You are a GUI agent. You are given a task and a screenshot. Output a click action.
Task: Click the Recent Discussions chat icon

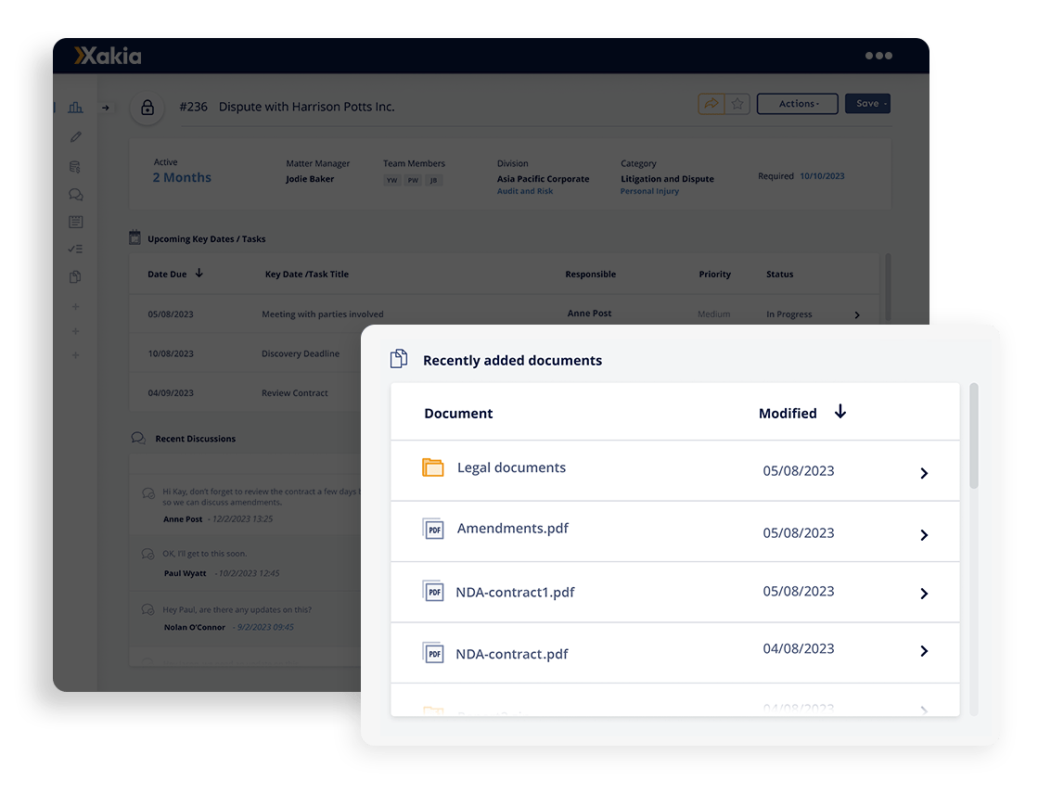(x=139, y=439)
